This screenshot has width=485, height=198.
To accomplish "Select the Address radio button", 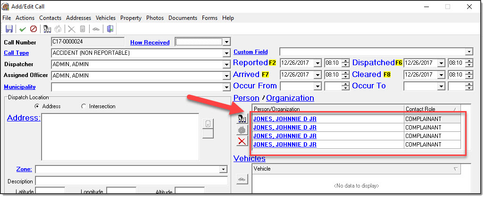I will [x=37, y=106].
